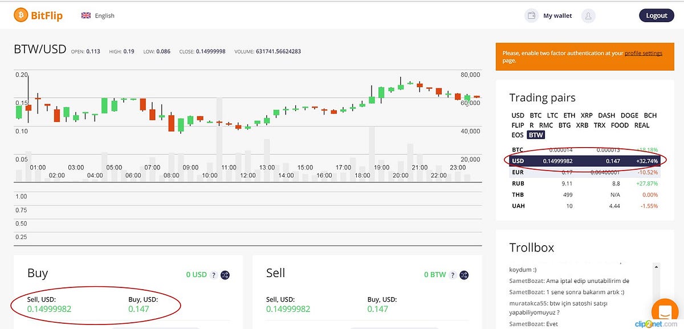The height and width of the screenshot is (329, 684).
Task: Select the TRX trading pair tab
Action: (x=600, y=125)
